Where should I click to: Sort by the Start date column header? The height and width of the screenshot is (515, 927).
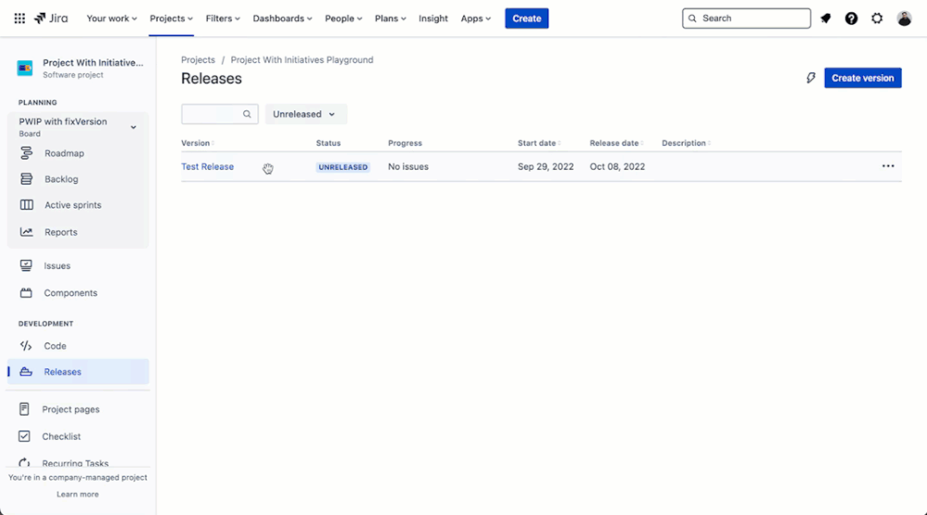click(x=539, y=143)
